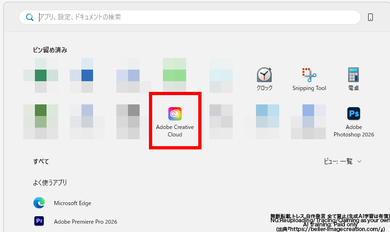
Task: Open Snipping Tool from pinned apps
Action: point(309,79)
